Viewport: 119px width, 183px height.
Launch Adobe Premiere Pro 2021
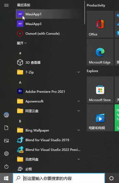coord(48,91)
